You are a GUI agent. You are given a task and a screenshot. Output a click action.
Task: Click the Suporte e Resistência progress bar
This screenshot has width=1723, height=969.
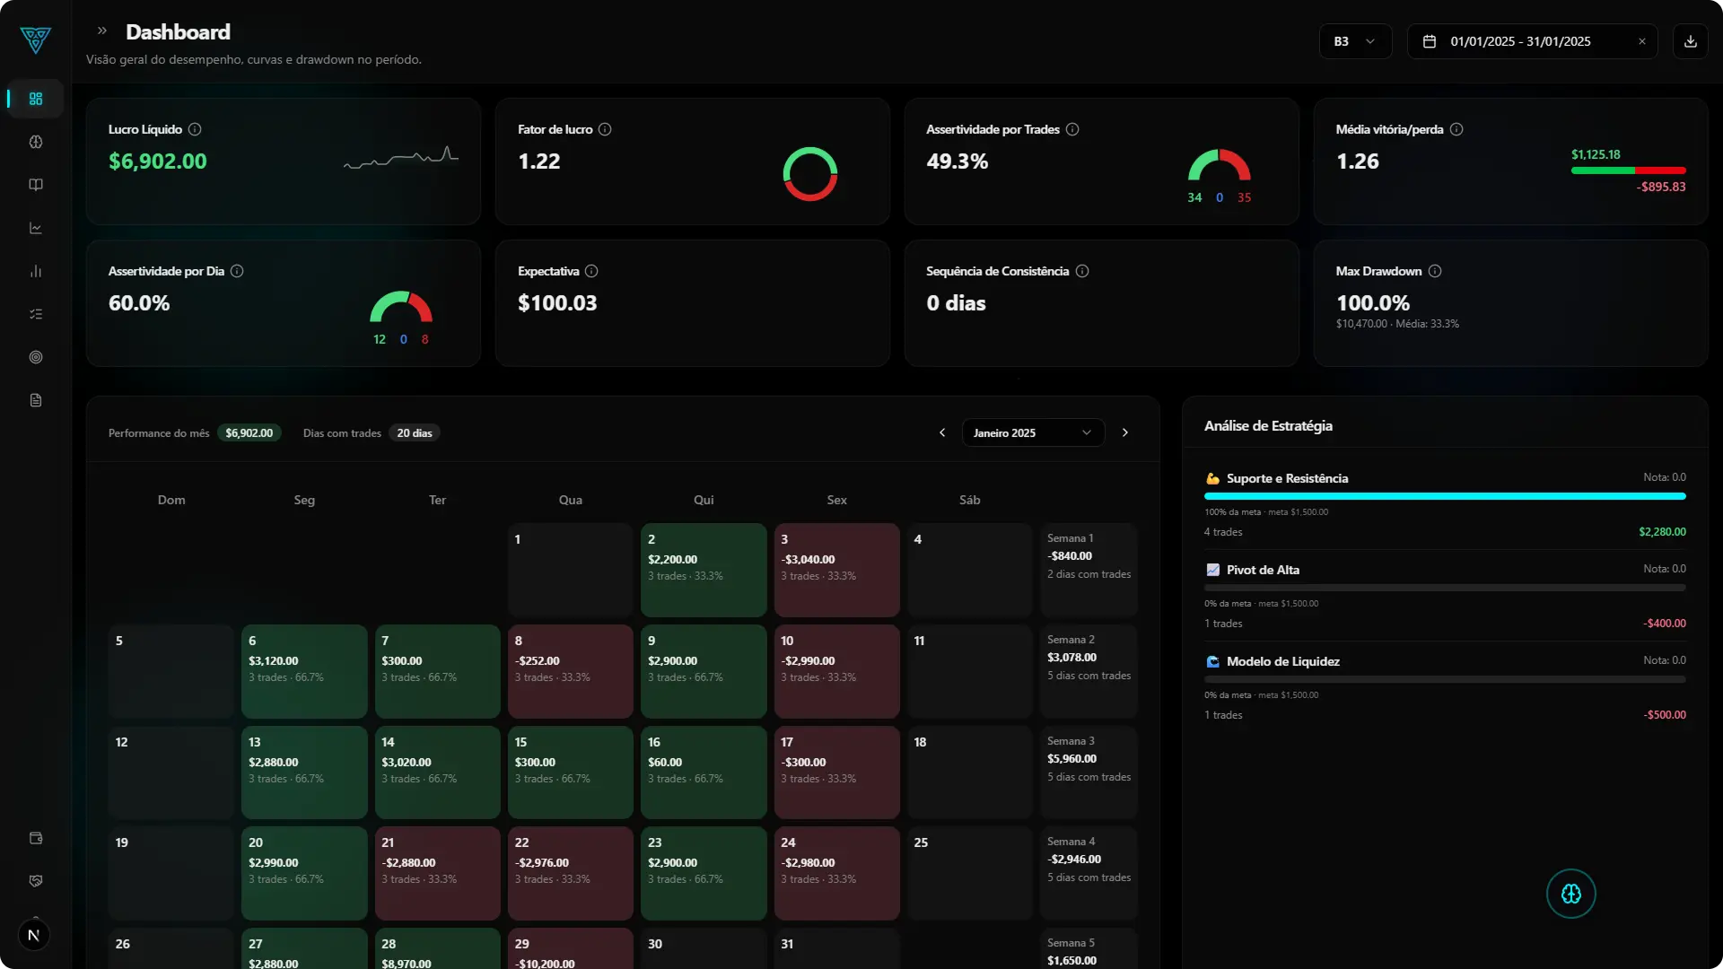[x=1445, y=496]
